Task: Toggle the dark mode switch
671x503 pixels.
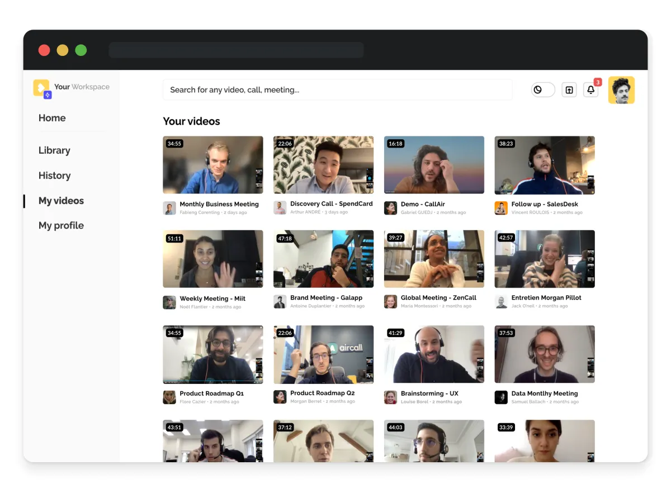Action: [542, 90]
